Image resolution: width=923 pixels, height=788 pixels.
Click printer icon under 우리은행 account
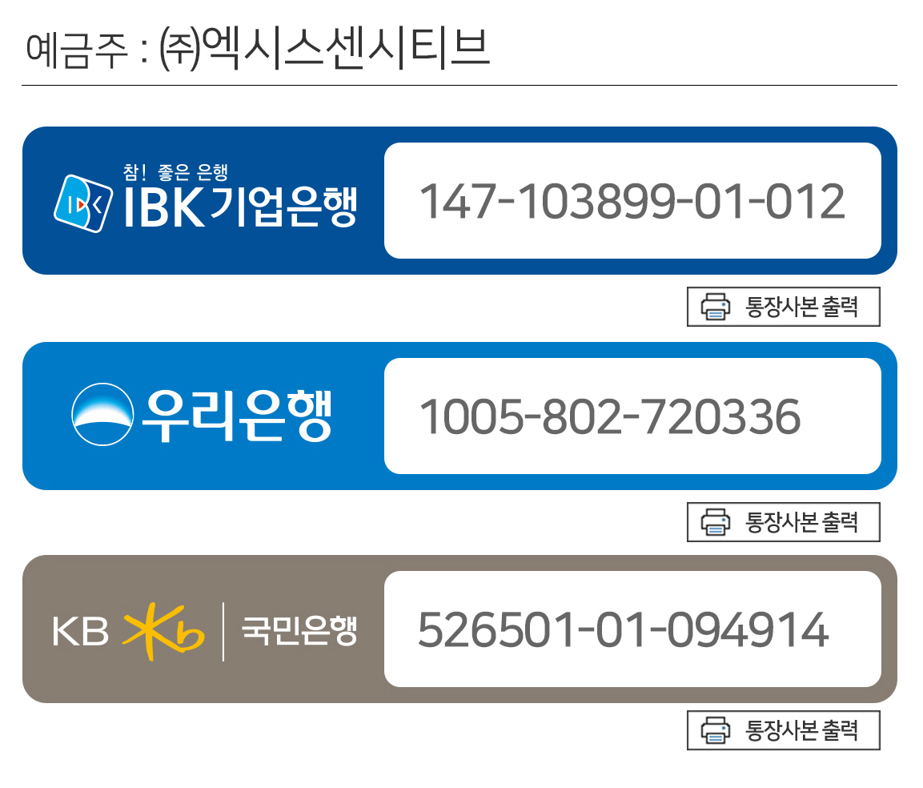click(x=715, y=522)
